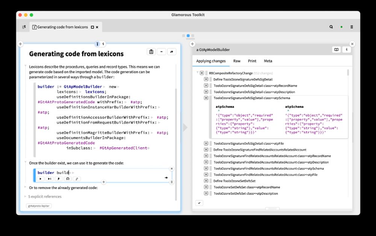The image size is (376, 236).
Task: Toggle checkbox for SigDetail class>>atpFile
Action: [x=206, y=144]
